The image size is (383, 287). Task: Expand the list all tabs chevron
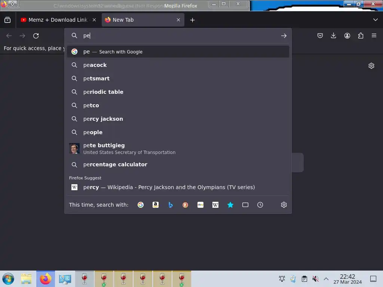pyautogui.click(x=376, y=20)
